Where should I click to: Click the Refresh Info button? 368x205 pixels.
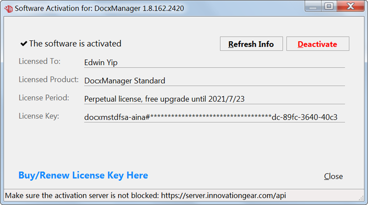click(251, 43)
